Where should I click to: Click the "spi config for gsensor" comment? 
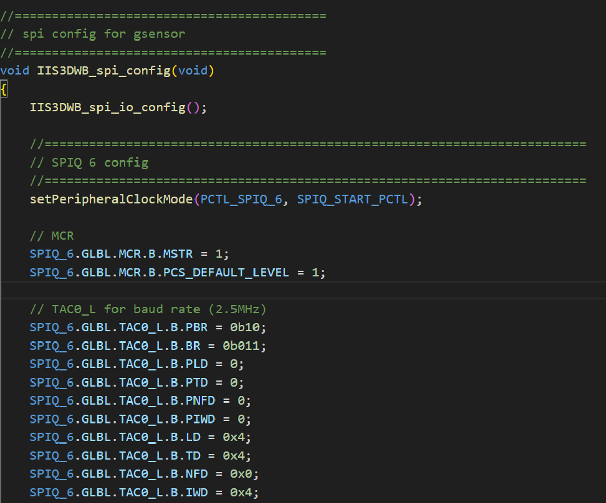point(103,34)
